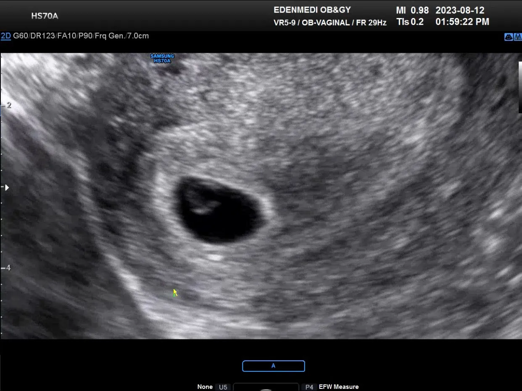522x391 pixels.
Task: Click the DR123 dynamic range value
Action: coord(42,36)
